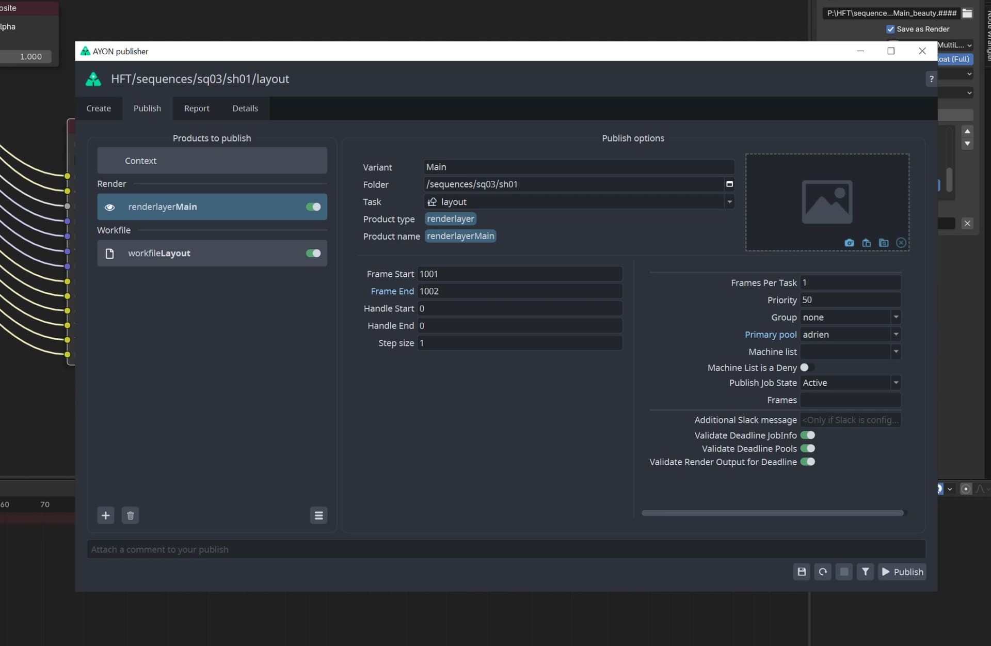The width and height of the screenshot is (991, 646).
Task: Click the Handle Start field
Action: 520,308
